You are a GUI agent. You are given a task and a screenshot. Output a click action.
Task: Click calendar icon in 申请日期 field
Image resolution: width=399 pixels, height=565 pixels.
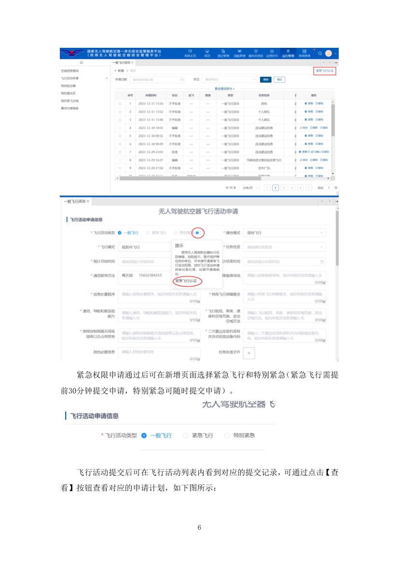tap(182, 80)
